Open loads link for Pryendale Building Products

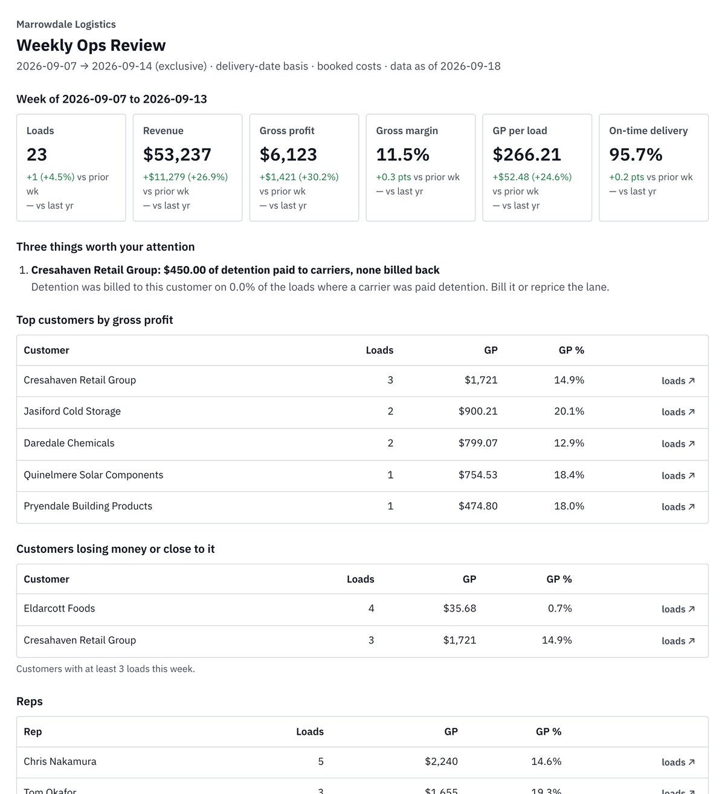[678, 507]
